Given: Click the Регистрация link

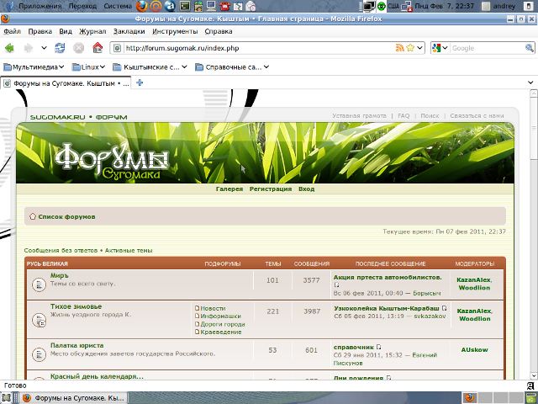Looking at the screenshot, I should (270, 189).
